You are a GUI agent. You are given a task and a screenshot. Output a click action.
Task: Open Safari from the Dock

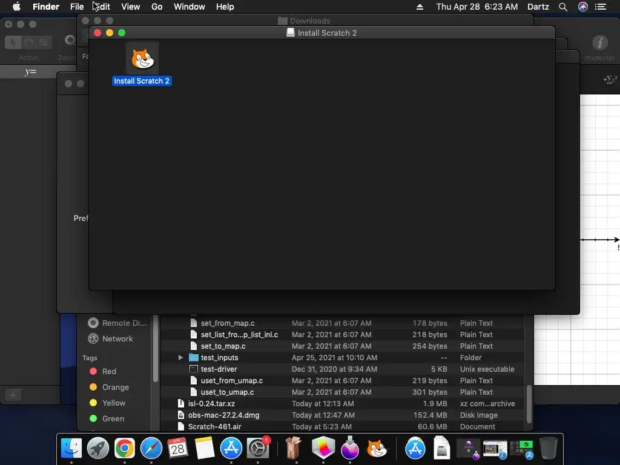(x=151, y=449)
